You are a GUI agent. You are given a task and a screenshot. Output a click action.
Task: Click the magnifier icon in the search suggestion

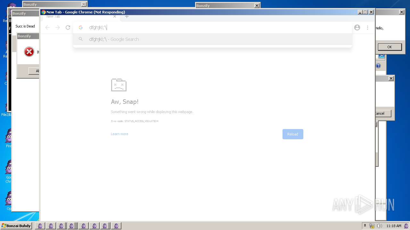tap(81, 39)
